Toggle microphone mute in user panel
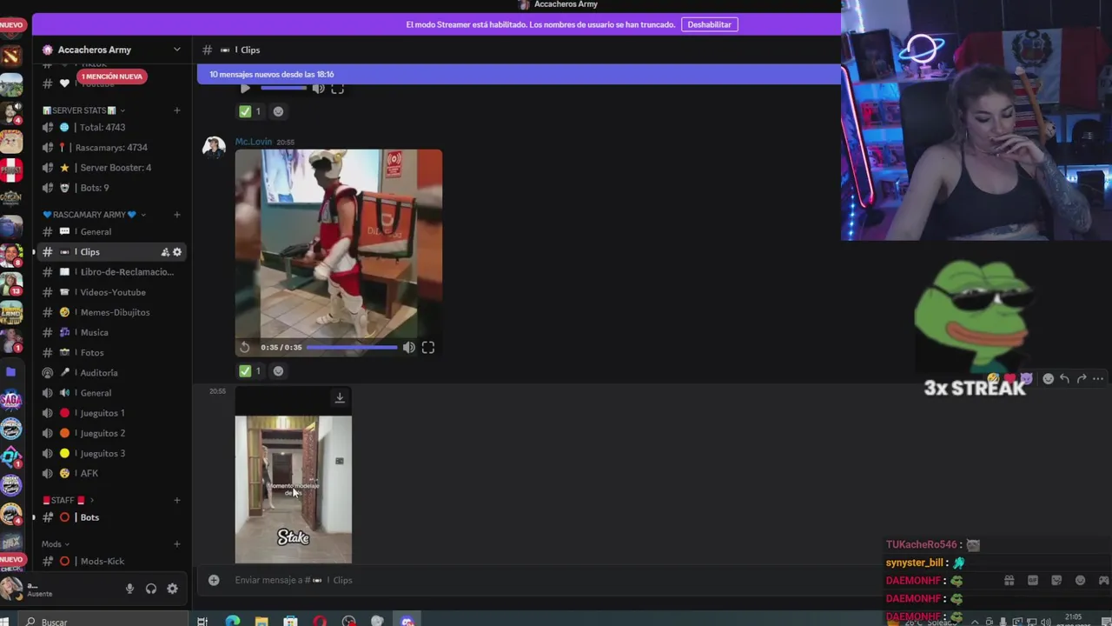 (129, 589)
